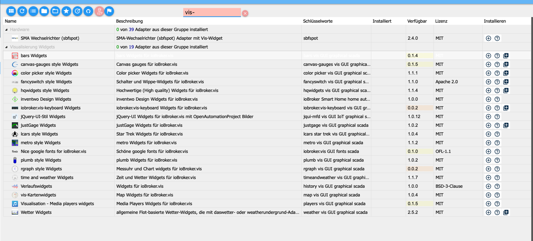Viewport: 533px width, 241px height.
Task: Open help for iobroker.vis-keyboard Widgets
Action: point(497,108)
